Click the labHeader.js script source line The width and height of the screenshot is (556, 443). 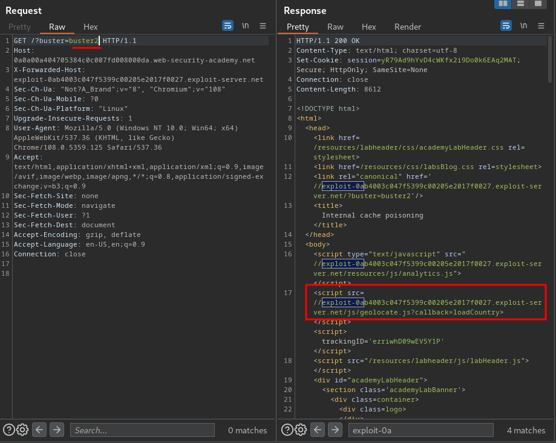(x=421, y=361)
